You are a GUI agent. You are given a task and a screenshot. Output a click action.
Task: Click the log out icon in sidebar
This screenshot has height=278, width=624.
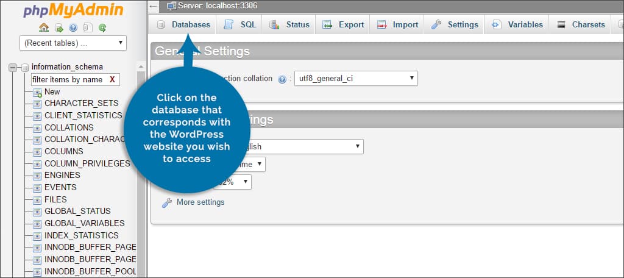tap(58, 27)
